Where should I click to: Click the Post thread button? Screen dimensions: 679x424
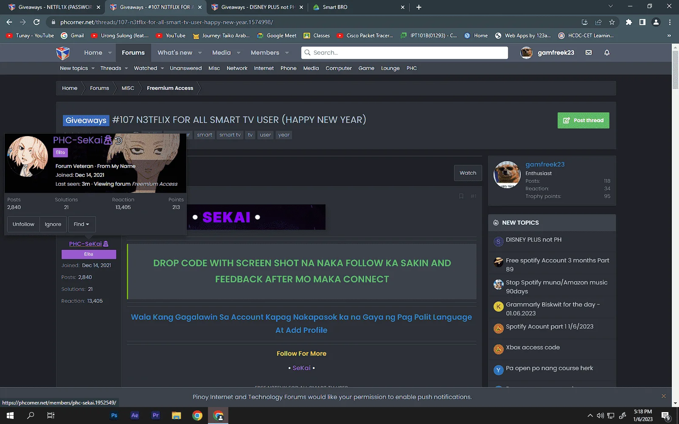pos(584,120)
